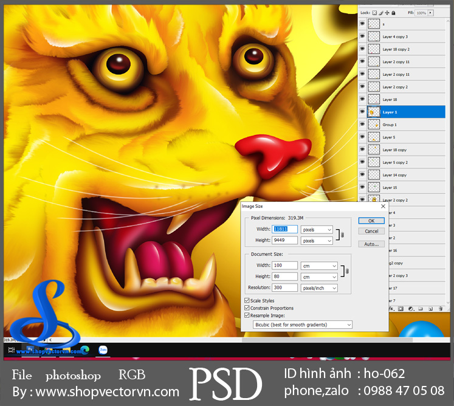
Task: Click the pixel Height field 9449
Action: tap(284, 240)
